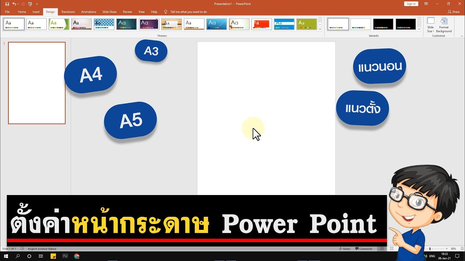The height and width of the screenshot is (261, 465).
Task: Click the Slide 1 of 1 status indicator
Action: (x=9, y=249)
